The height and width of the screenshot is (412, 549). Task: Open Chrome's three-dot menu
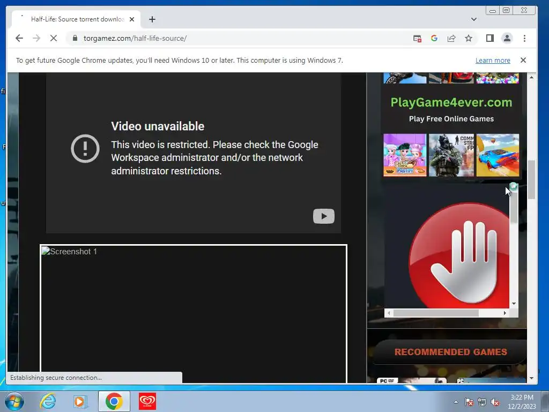pos(524,38)
